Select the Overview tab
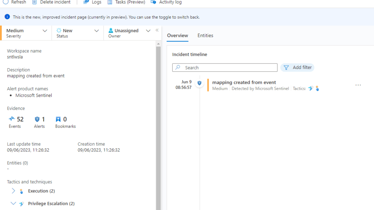The width and height of the screenshot is (374, 210). point(177,35)
